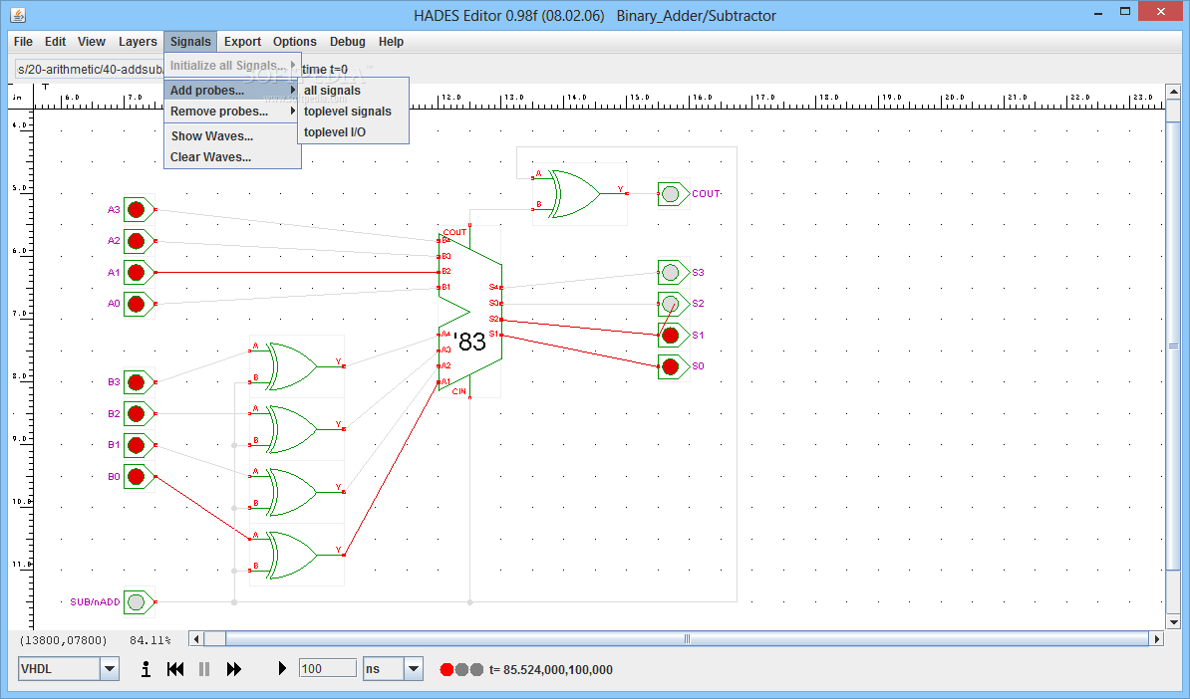Open the Layers menu
Screen dimensions: 1190x699
pos(138,42)
